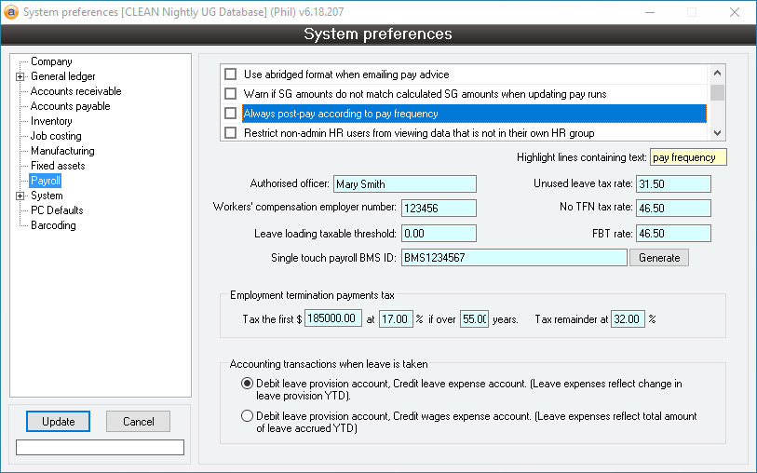Generate a single touch payroll BMS ID
Viewport: 757px width, 473px height.
click(659, 258)
